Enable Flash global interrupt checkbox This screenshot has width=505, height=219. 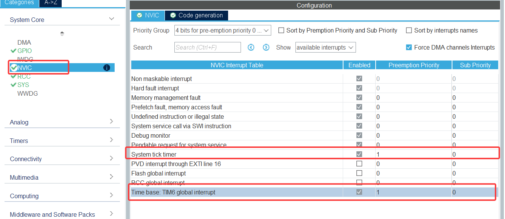359,173
